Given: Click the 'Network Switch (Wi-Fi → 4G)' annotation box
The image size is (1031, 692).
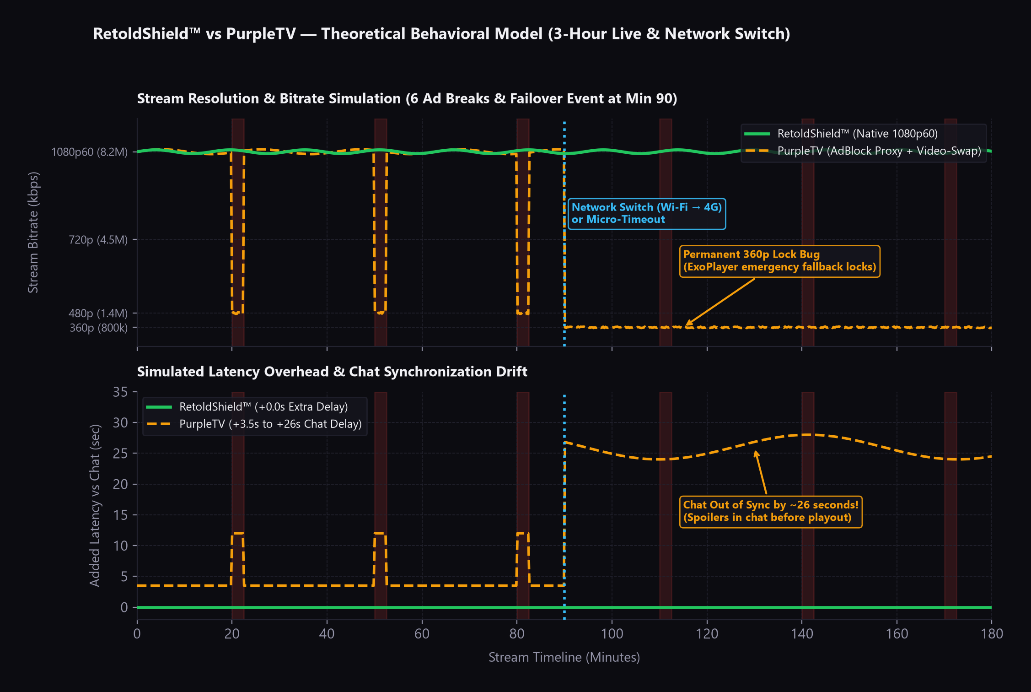Looking at the screenshot, I should pyautogui.click(x=646, y=214).
